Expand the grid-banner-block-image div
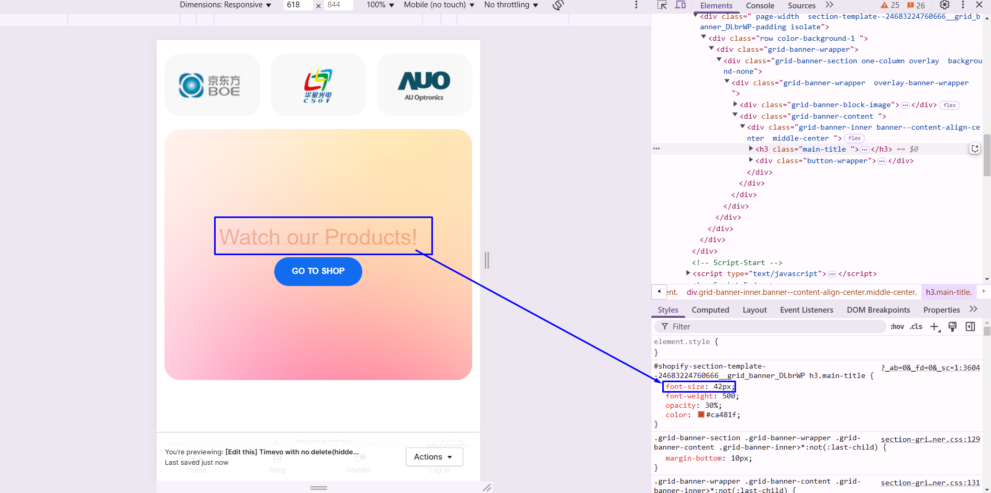The image size is (991, 493). point(736,105)
